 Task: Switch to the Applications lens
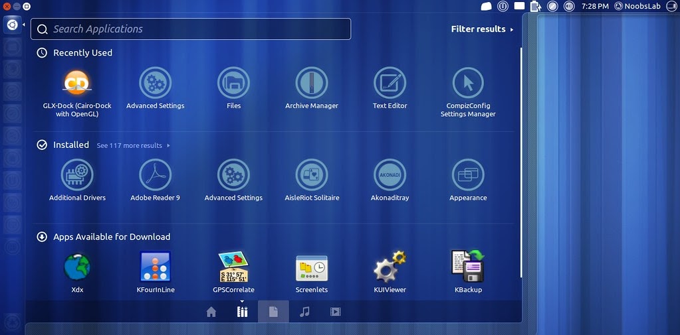click(x=242, y=312)
